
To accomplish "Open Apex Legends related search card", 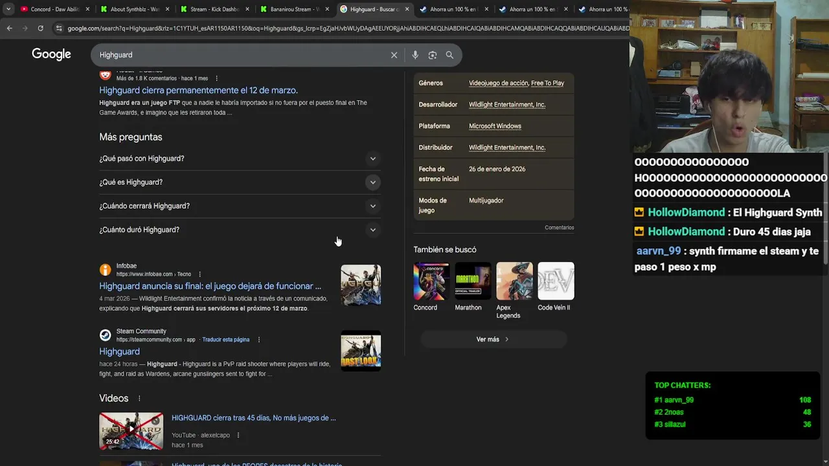I will pyautogui.click(x=514, y=291).
